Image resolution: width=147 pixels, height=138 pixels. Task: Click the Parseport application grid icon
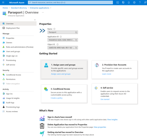4,13
